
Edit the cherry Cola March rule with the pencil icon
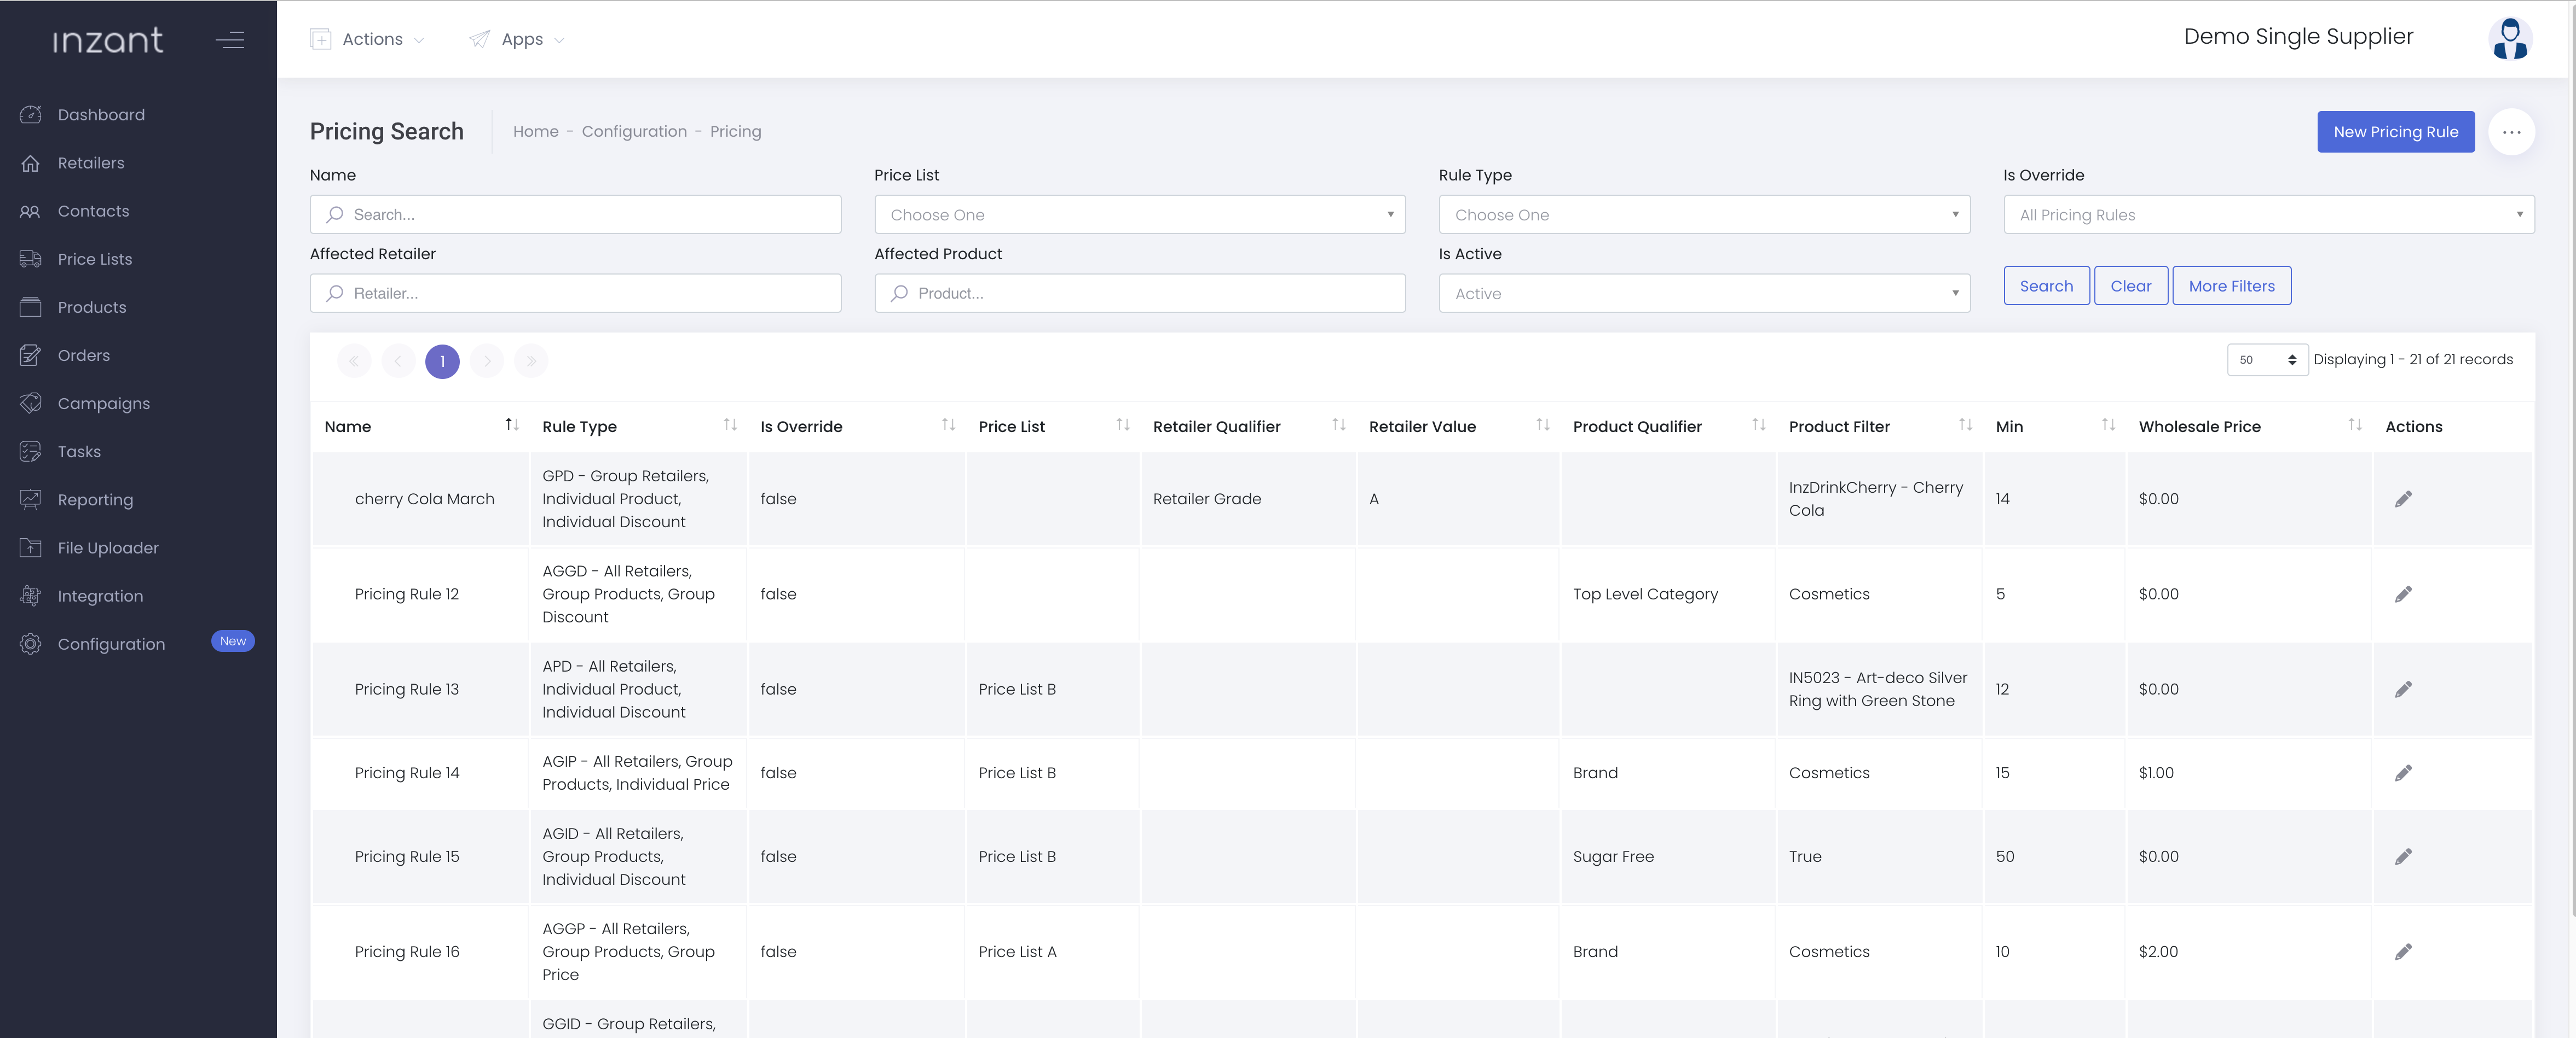pos(2403,499)
